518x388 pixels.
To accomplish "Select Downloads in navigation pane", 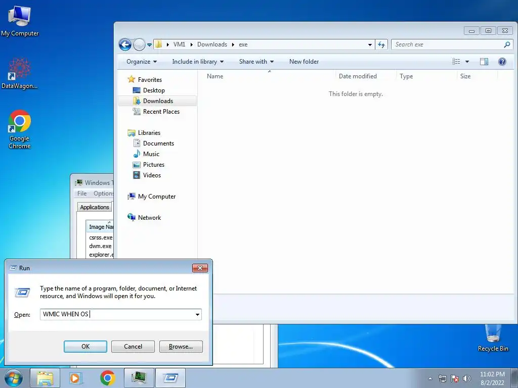I will (158, 101).
